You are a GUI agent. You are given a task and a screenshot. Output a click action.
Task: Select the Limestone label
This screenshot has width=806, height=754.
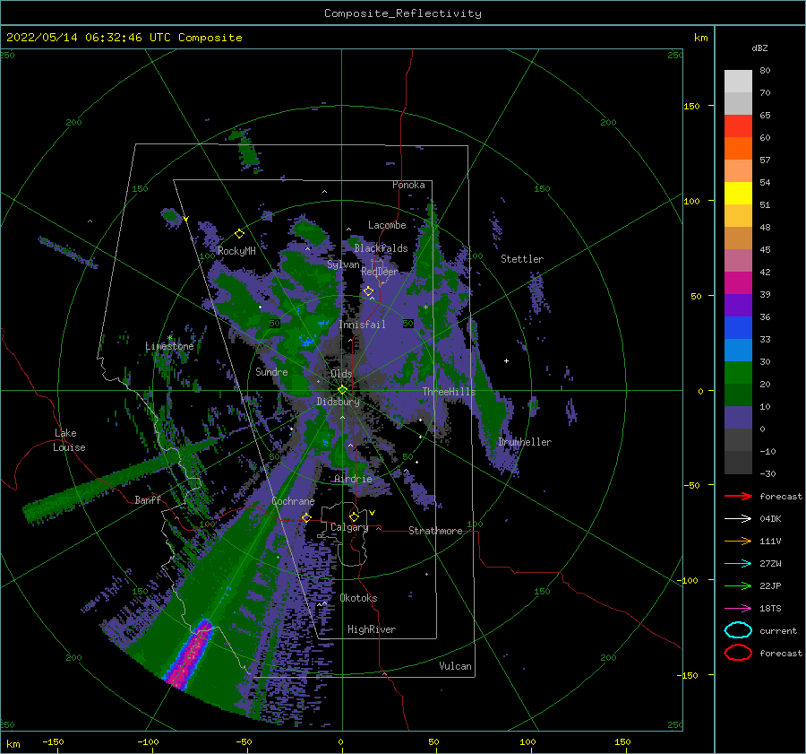click(x=169, y=346)
